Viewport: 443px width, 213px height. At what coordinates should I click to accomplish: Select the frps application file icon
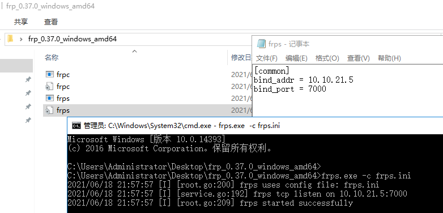click(49, 98)
